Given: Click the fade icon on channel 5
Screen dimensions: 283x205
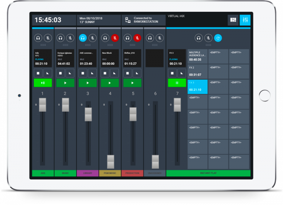Looking at the screenshot, I should 137,73.
